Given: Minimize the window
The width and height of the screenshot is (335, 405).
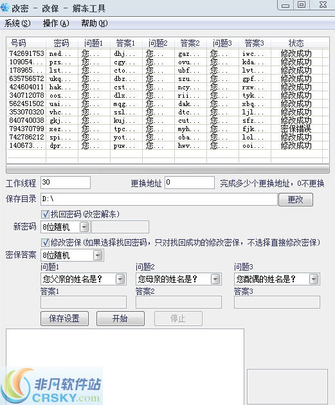Looking at the screenshot, I should point(285,5).
